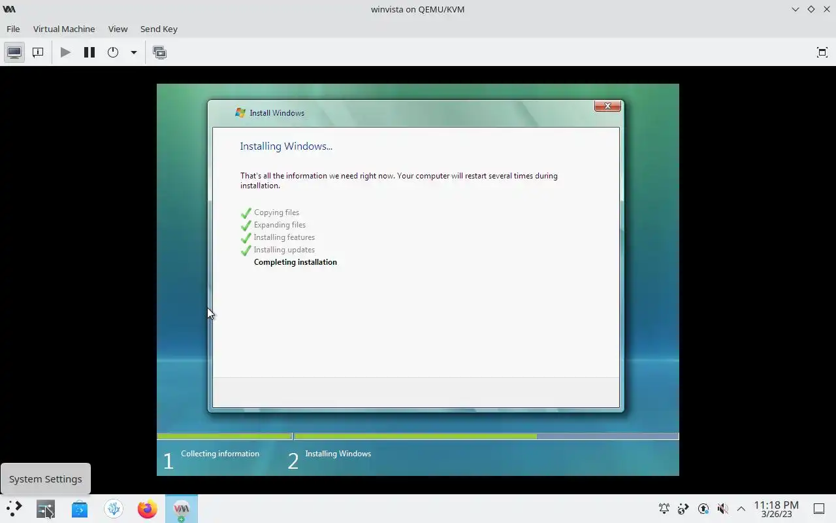Click the green check beside Installing updates

pyautogui.click(x=246, y=250)
